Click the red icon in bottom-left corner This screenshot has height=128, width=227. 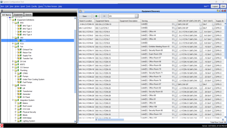tap(2, 125)
